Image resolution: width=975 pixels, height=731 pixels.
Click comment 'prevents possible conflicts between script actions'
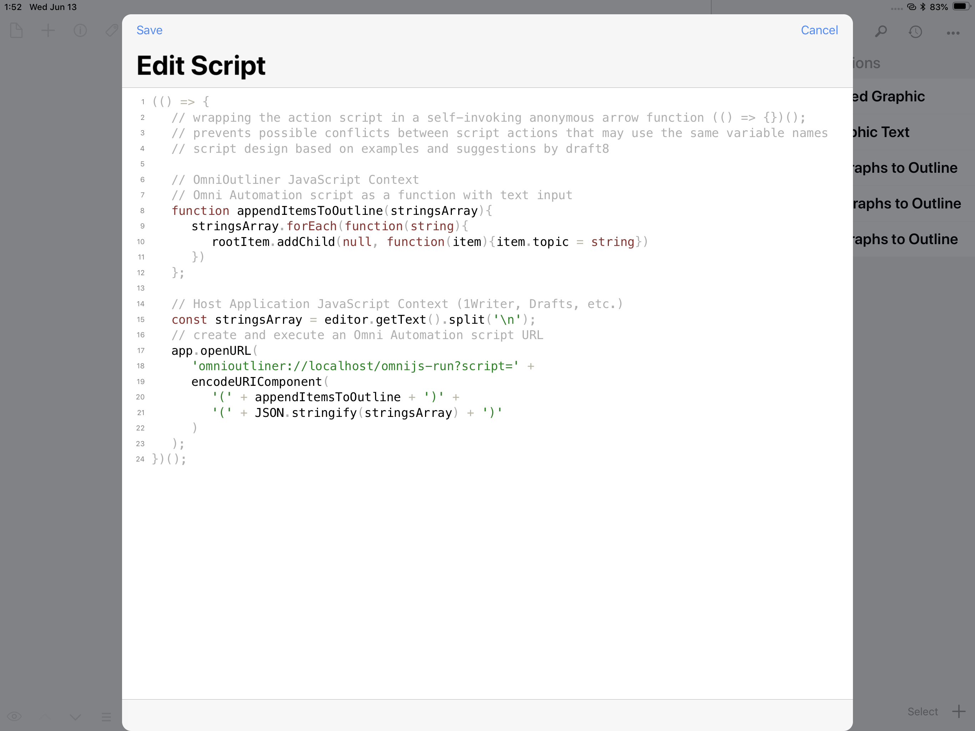click(499, 133)
